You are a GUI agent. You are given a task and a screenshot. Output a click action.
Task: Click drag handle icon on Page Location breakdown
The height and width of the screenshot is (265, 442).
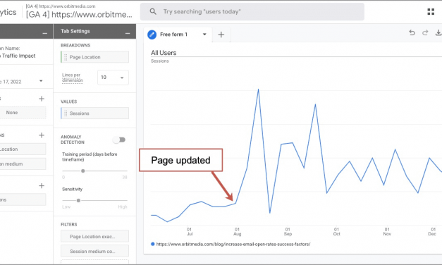point(66,57)
